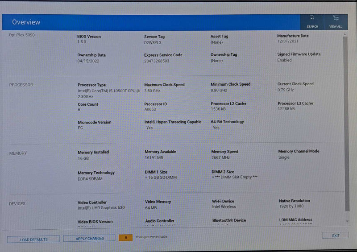Click Processor ID value A0653

(150, 109)
